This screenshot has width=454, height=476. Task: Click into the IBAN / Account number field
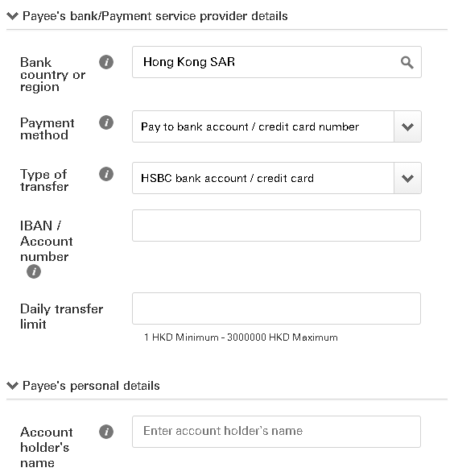(x=276, y=226)
